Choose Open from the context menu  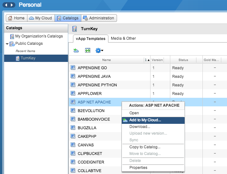coord(153,113)
